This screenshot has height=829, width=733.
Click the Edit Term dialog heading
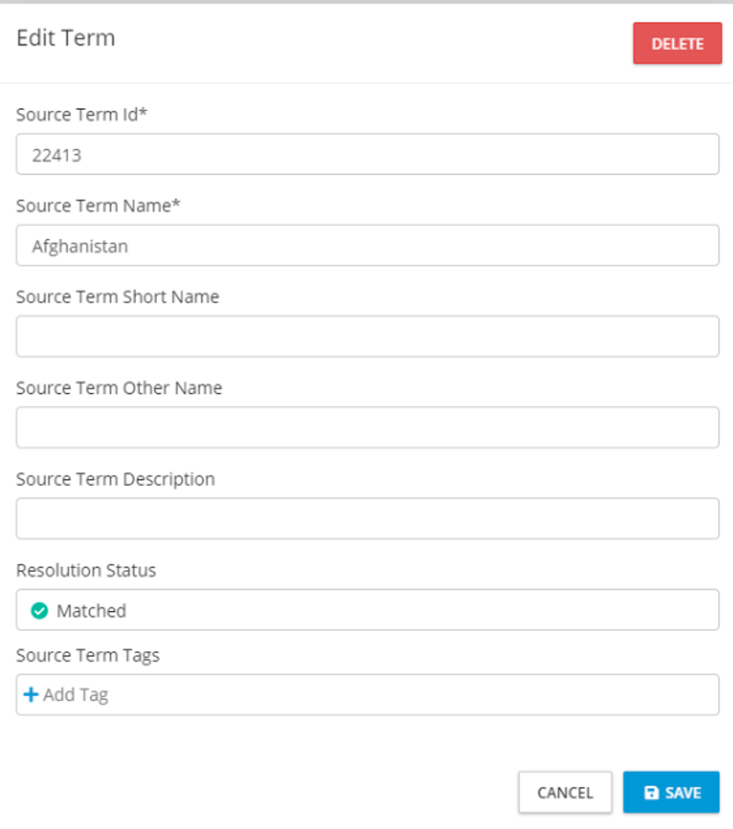pyautogui.click(x=65, y=38)
